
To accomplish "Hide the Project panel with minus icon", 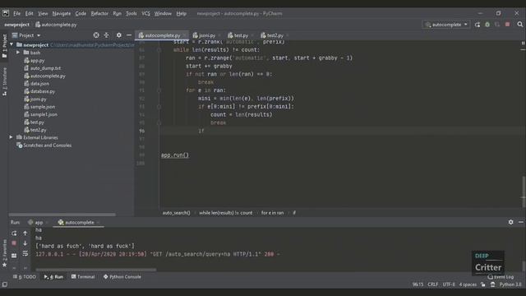I will click(129, 35).
